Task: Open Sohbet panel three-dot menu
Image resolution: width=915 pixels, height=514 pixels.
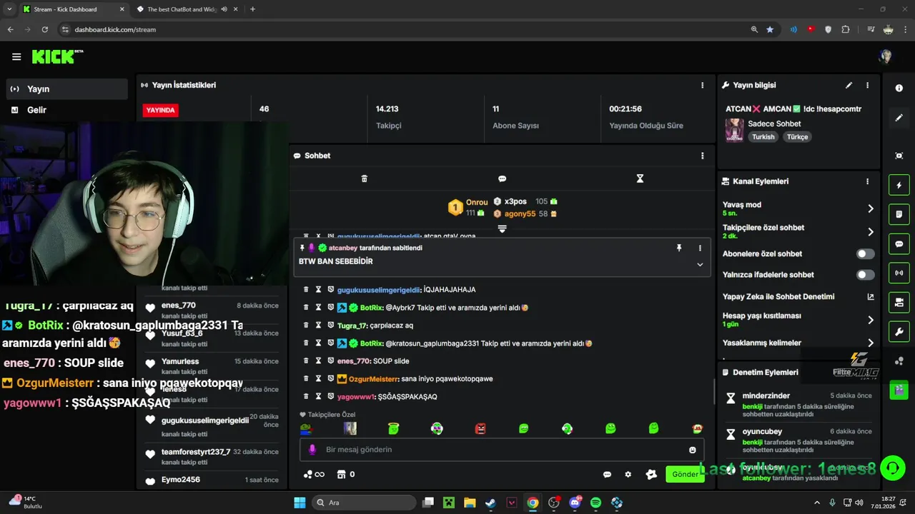Action: point(702,156)
